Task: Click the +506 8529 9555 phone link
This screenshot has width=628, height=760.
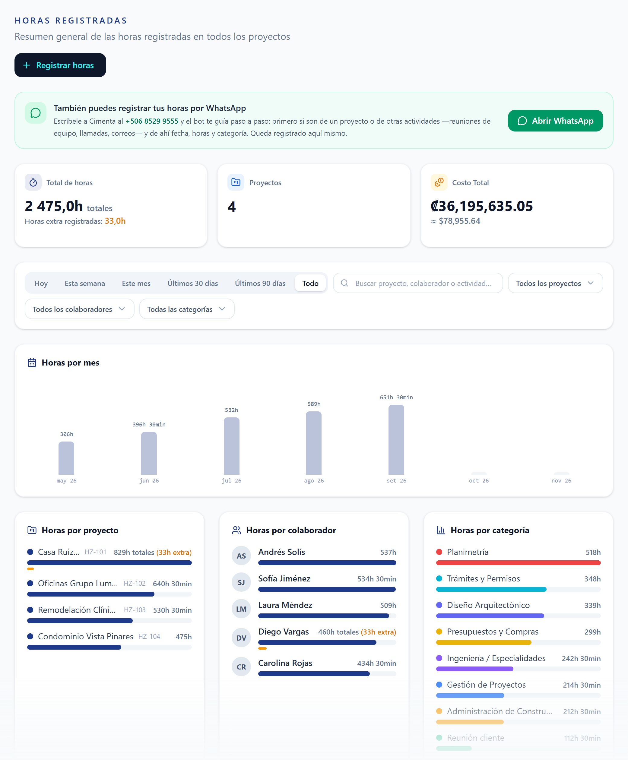Action: point(152,121)
